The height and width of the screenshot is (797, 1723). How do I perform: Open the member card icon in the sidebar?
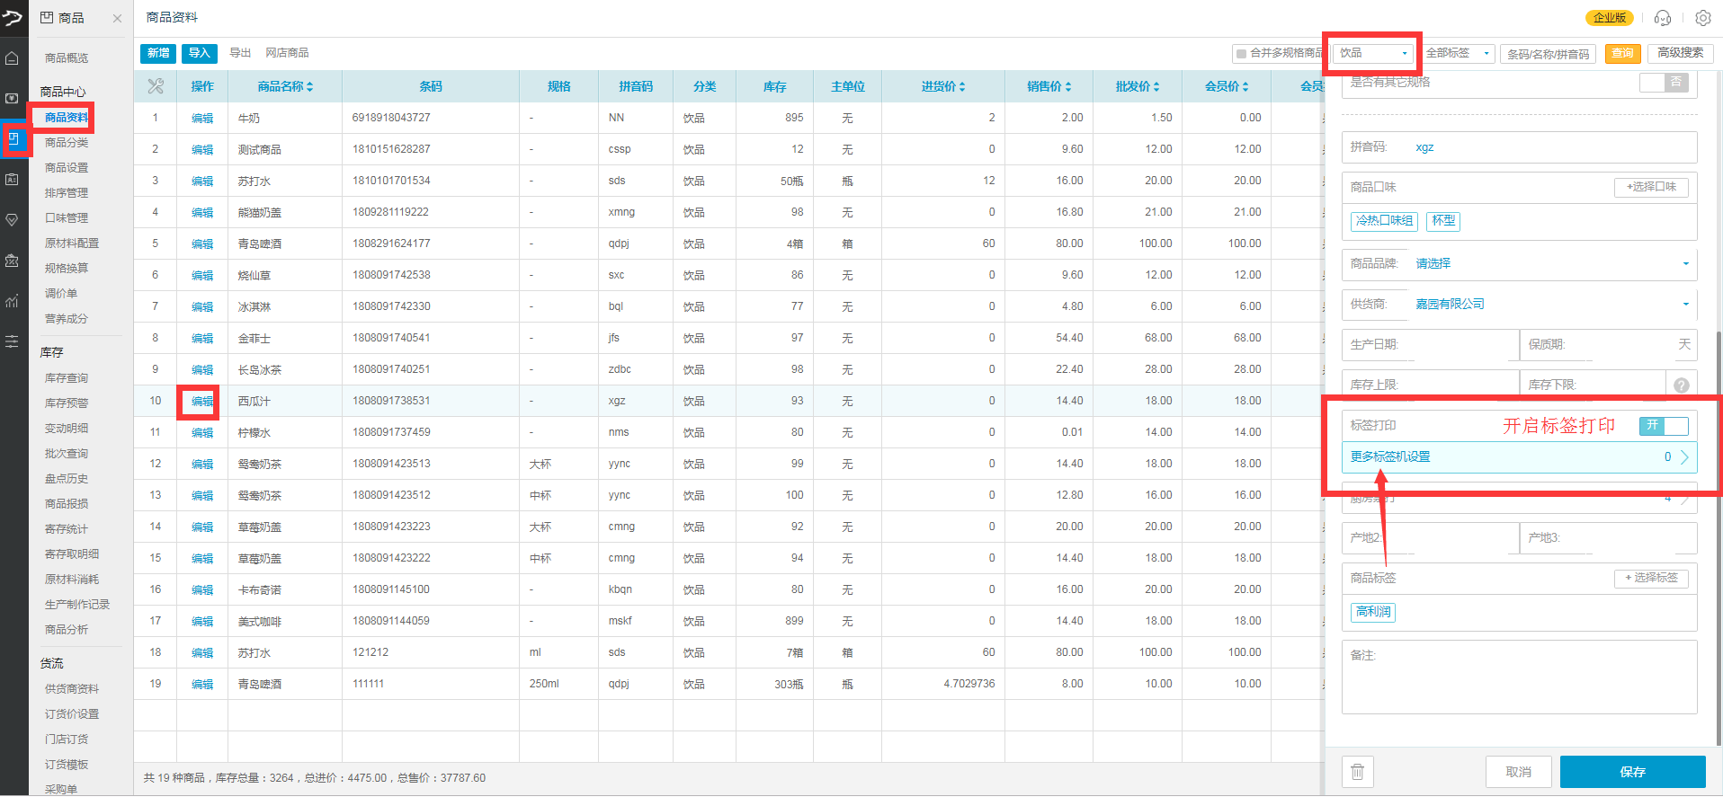tap(12, 179)
